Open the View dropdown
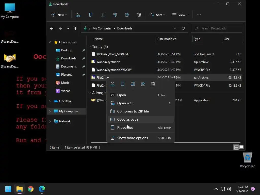Screen dimensions: 260x195 [x=180, y=15]
